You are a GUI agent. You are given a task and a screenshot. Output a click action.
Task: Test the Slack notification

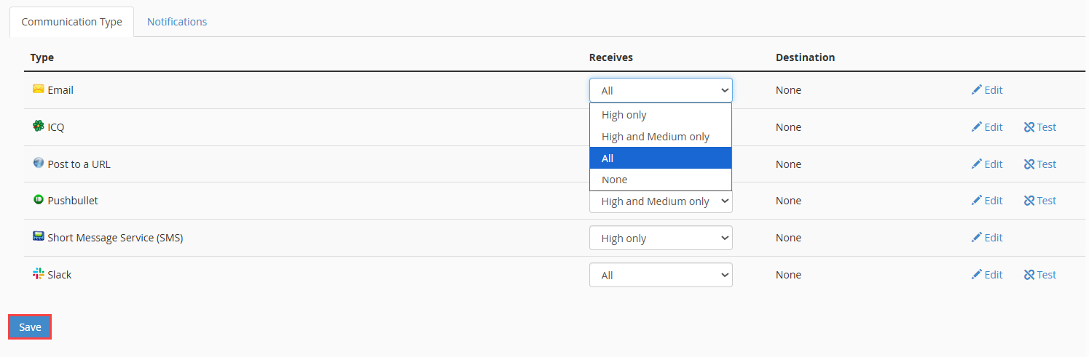1040,275
